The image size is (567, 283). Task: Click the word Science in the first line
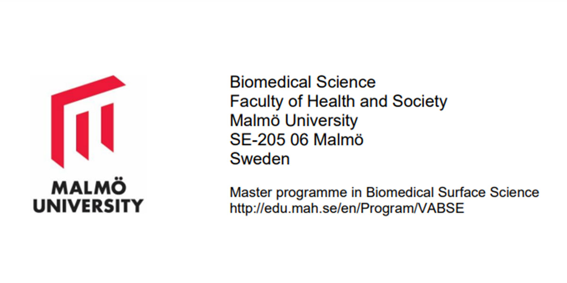coord(345,82)
